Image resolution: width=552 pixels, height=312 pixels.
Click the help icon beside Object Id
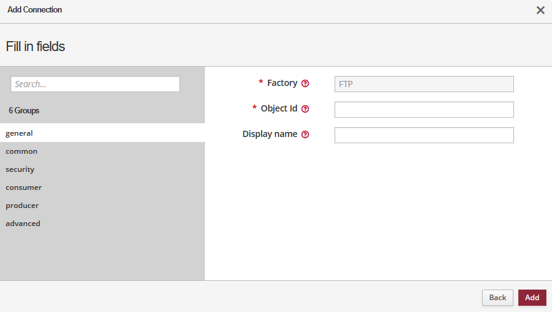coord(305,109)
